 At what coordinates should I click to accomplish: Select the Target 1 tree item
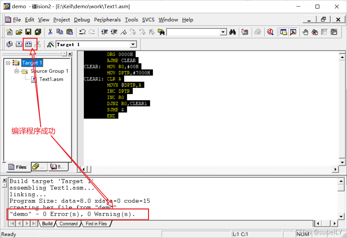tap(32, 63)
